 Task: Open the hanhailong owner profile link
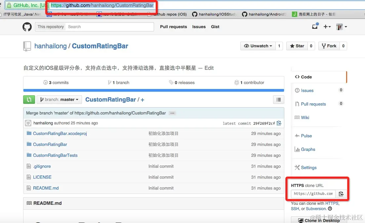pos(51,46)
